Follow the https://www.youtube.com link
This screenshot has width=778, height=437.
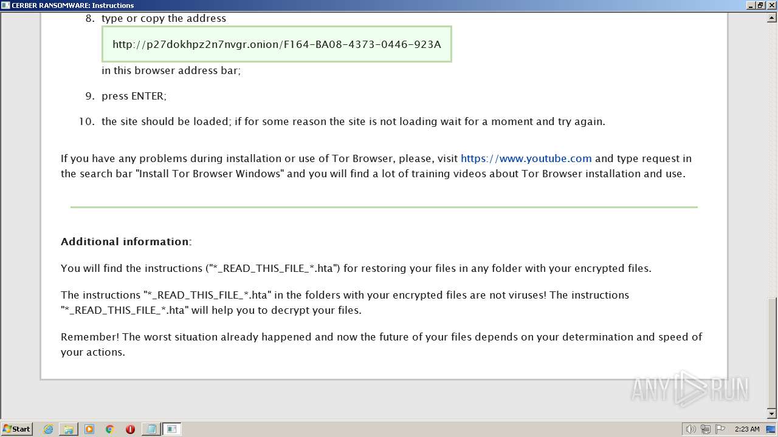[526, 158]
